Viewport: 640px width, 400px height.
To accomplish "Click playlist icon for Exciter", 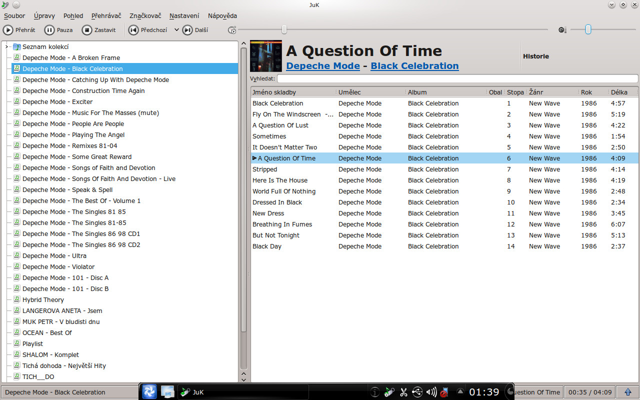I will [x=16, y=102].
